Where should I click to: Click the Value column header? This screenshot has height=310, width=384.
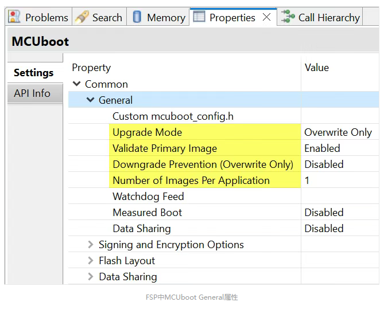tap(317, 68)
